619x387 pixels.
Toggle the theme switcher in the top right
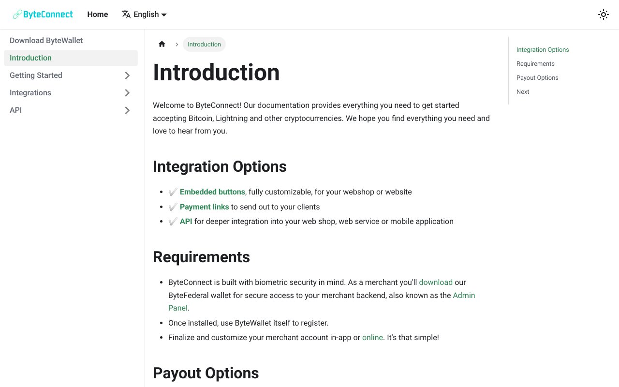point(603,14)
